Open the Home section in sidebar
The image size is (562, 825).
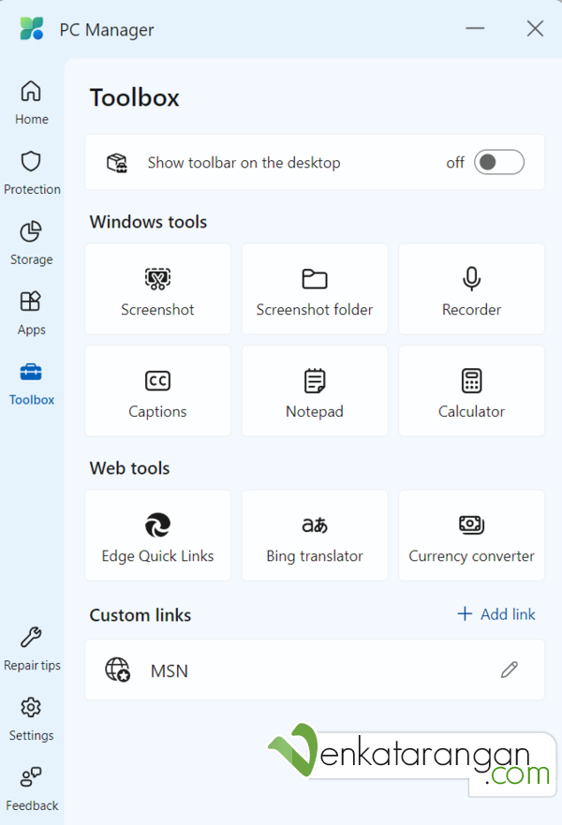(32, 103)
